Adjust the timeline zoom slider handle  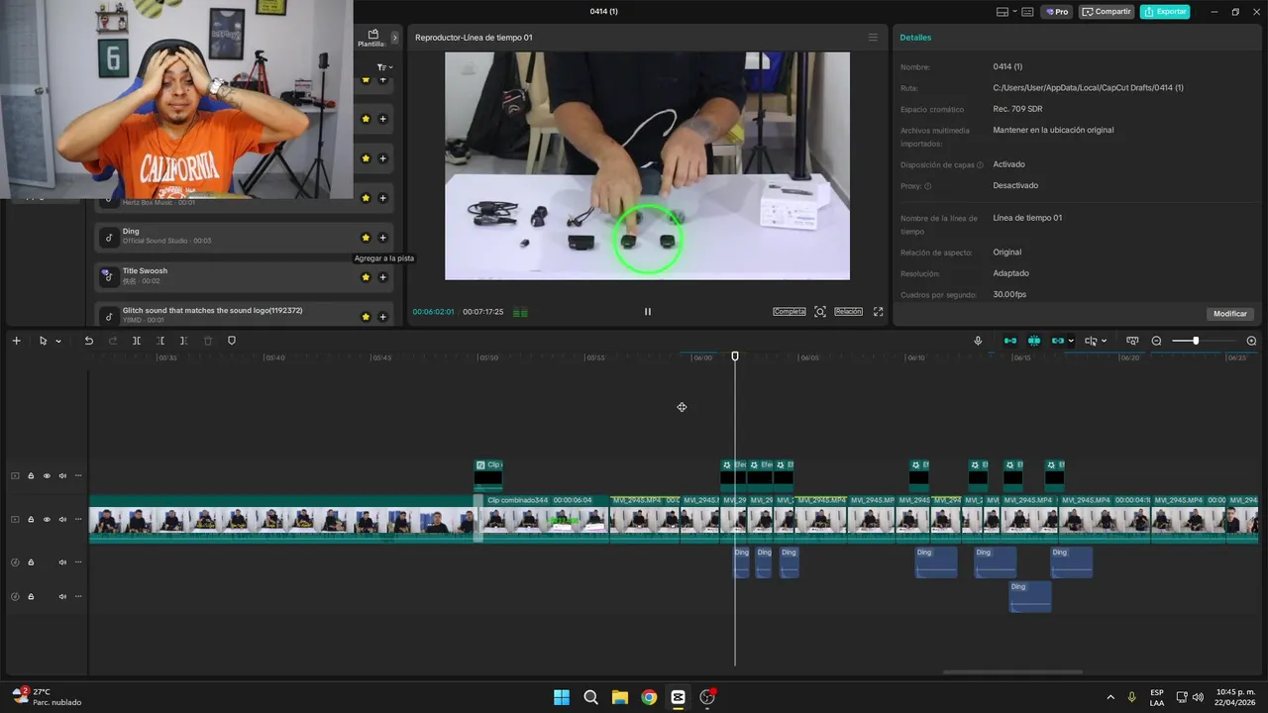point(1196,341)
